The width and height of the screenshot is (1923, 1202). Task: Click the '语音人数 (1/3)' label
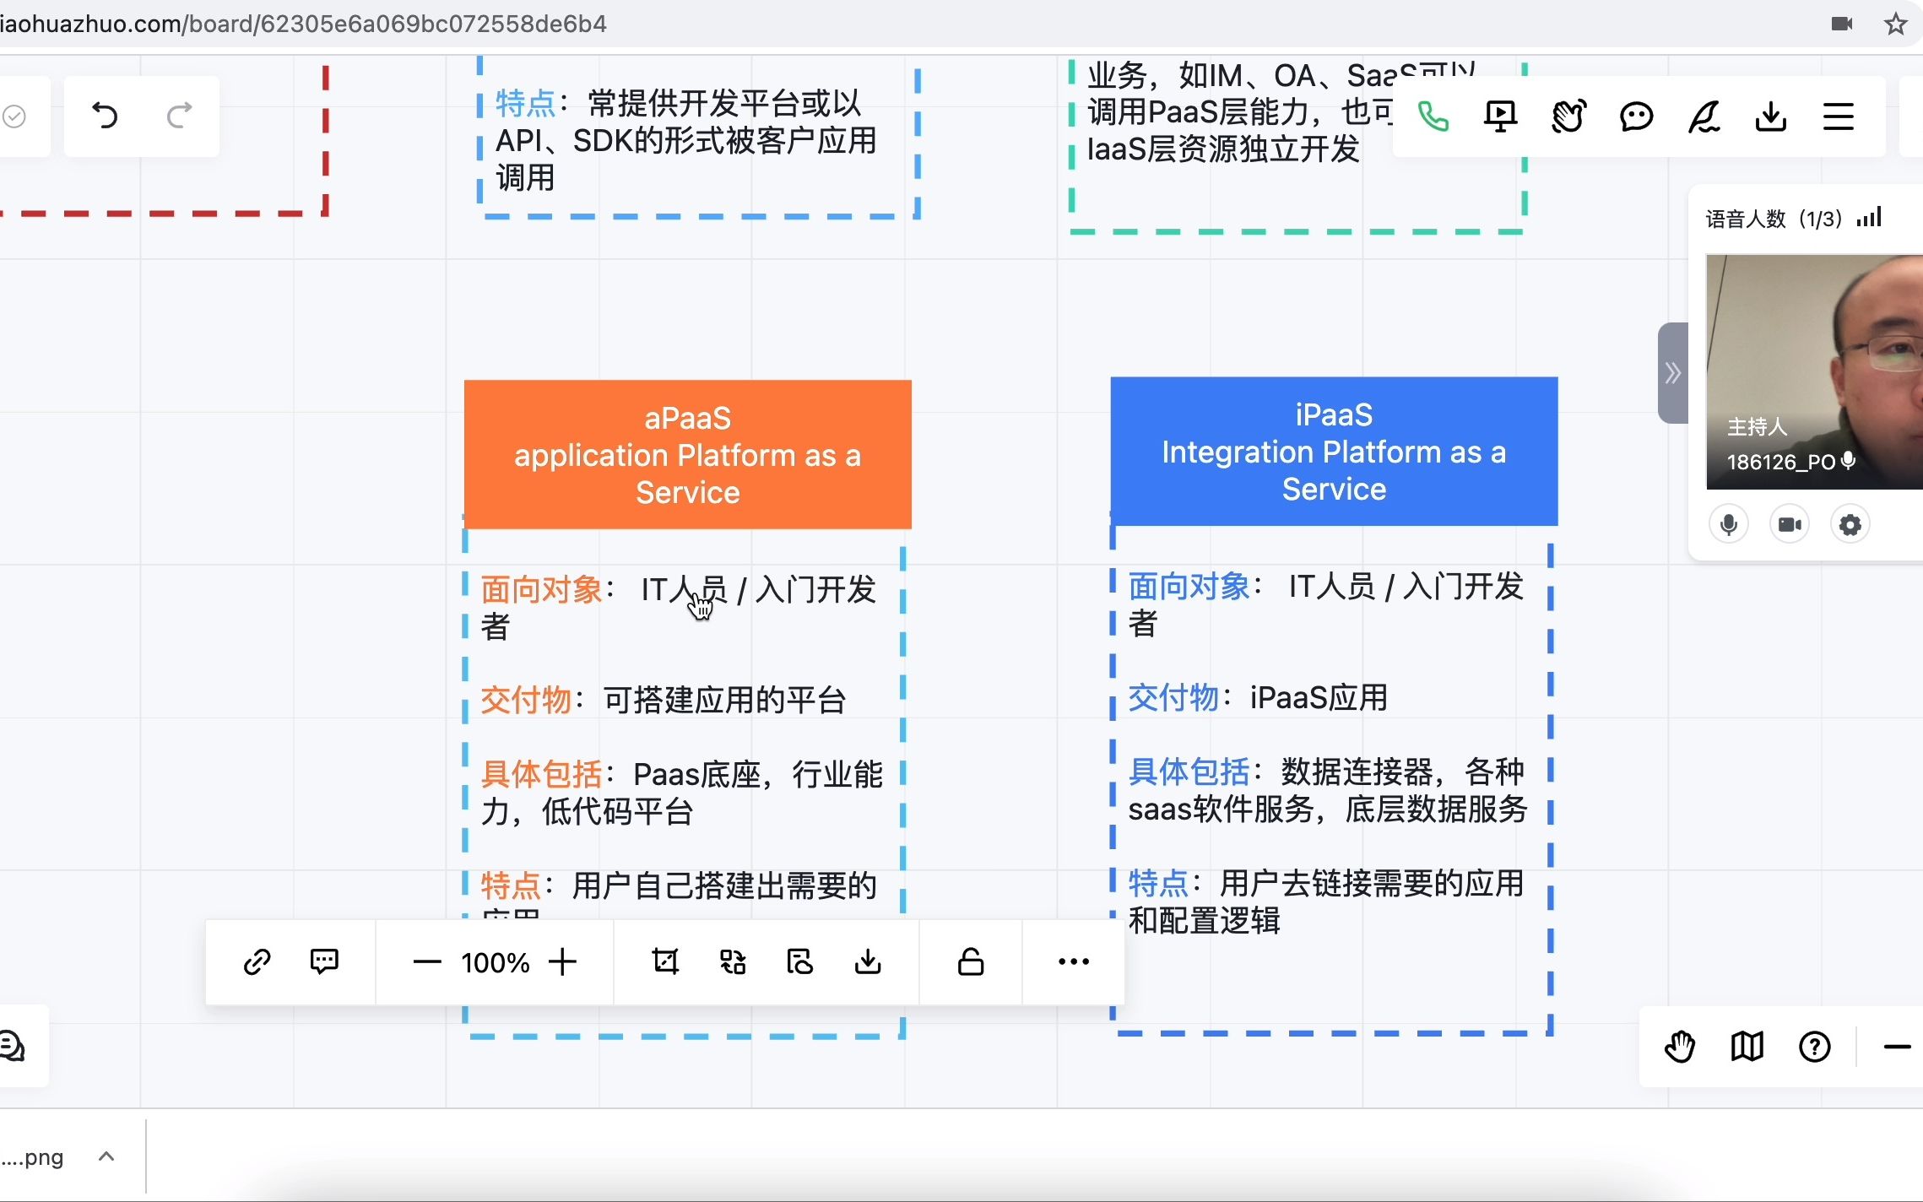click(1774, 219)
